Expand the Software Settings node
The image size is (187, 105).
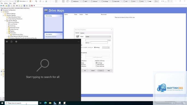(x=3, y=14)
